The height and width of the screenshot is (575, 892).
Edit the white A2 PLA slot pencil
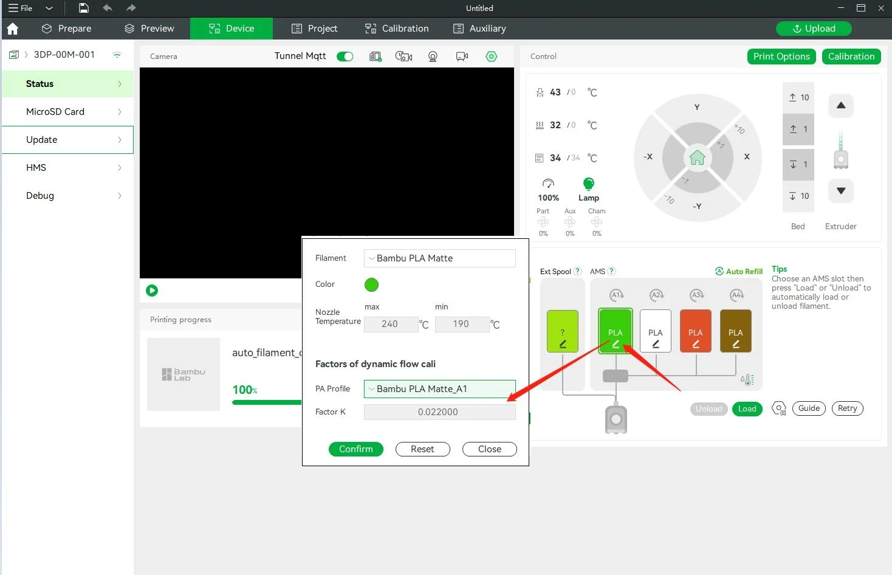[x=656, y=344]
